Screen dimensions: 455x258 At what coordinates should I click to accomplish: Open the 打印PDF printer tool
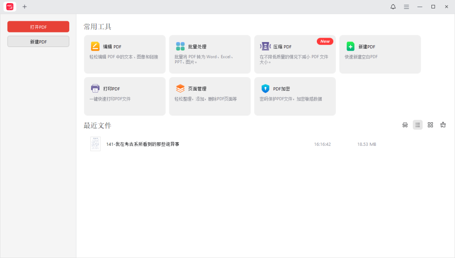(95, 88)
